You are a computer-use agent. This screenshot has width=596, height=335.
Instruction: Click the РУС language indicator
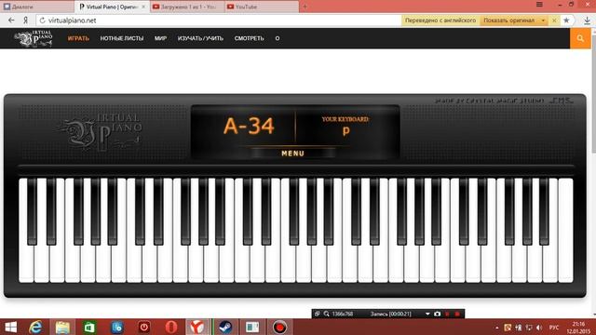[554, 328]
